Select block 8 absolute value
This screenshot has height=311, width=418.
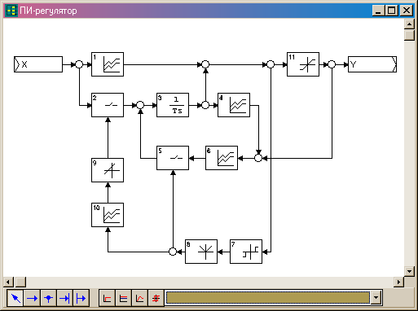click(201, 252)
